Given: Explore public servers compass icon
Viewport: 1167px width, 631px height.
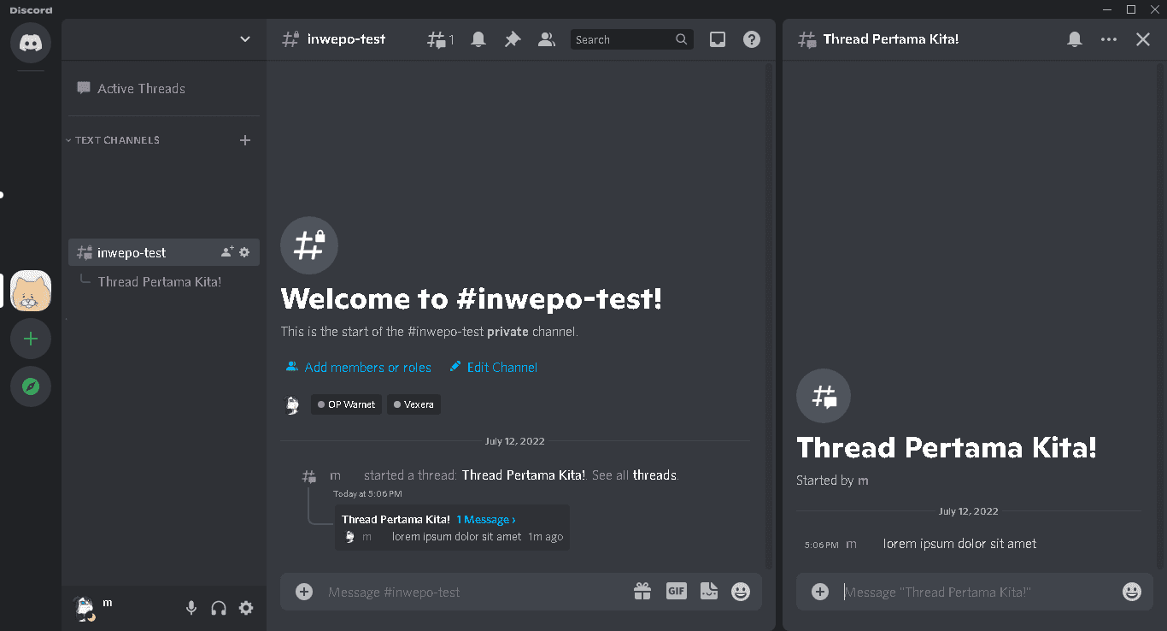Looking at the screenshot, I should pyautogui.click(x=31, y=387).
